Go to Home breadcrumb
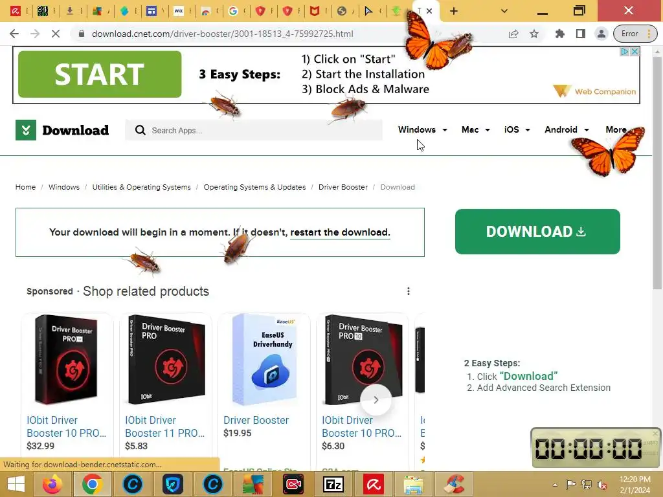The width and height of the screenshot is (663, 497). pos(25,187)
